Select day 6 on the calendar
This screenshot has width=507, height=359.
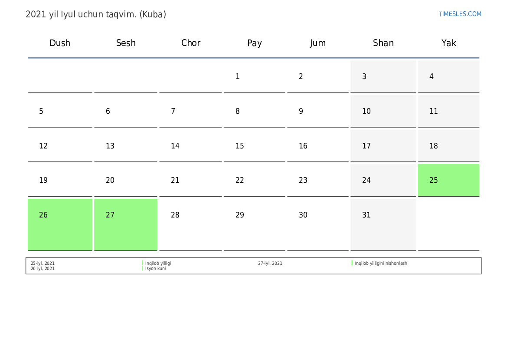(x=126, y=111)
